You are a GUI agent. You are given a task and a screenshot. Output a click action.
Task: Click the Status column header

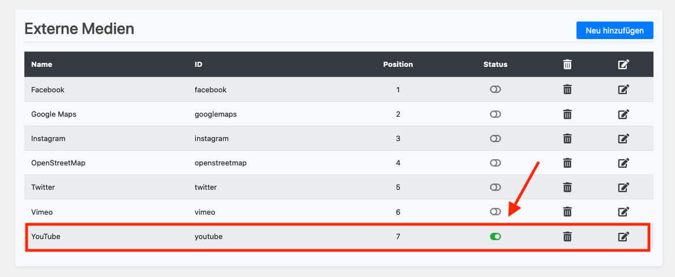495,64
